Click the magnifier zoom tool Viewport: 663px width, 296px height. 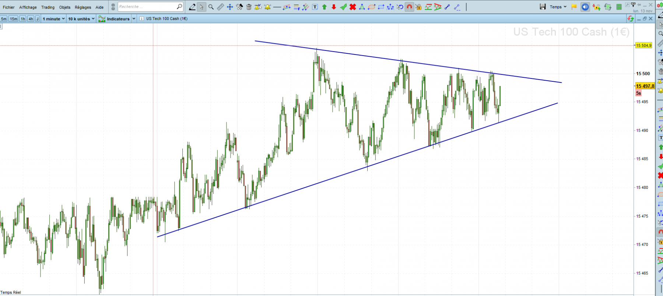click(211, 7)
